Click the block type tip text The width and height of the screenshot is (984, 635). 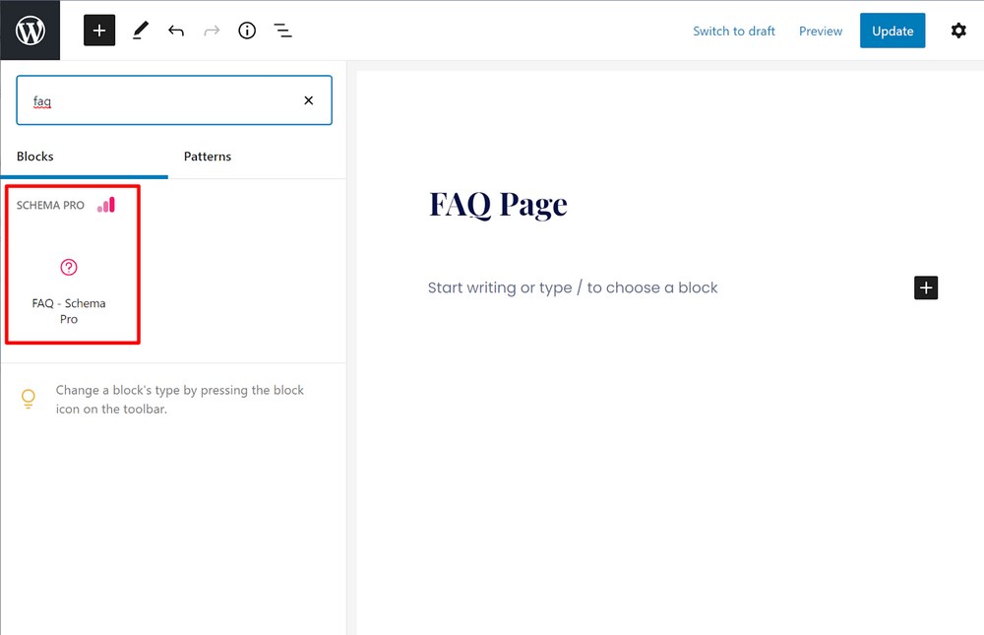(x=179, y=400)
